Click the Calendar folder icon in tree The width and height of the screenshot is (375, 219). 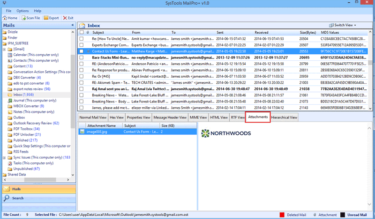pyautogui.click(x=10, y=55)
